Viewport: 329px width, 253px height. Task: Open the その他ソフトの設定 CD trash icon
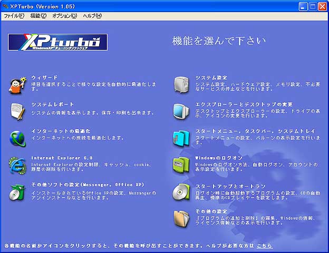pyautogui.click(x=17, y=192)
